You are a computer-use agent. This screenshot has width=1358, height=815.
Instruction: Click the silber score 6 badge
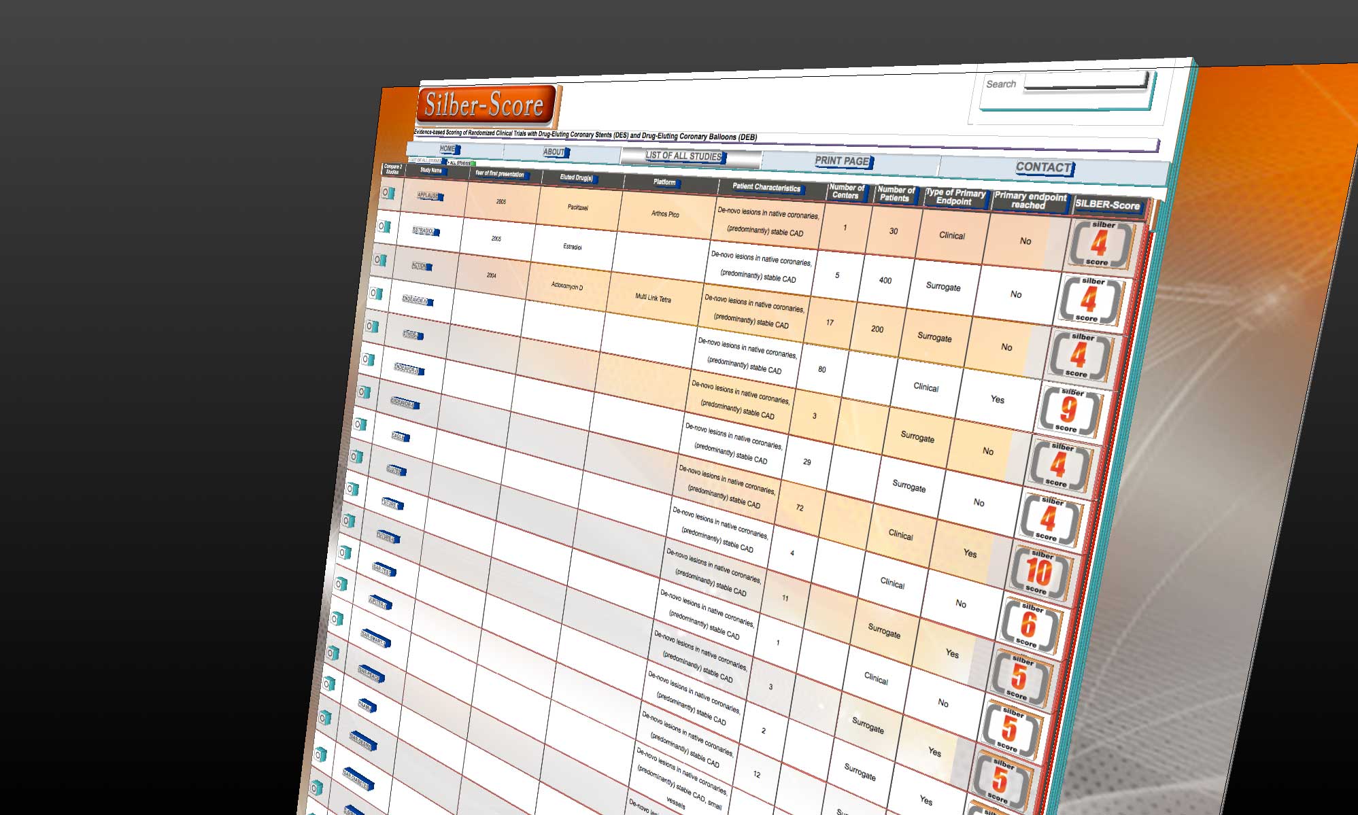[x=1030, y=625]
